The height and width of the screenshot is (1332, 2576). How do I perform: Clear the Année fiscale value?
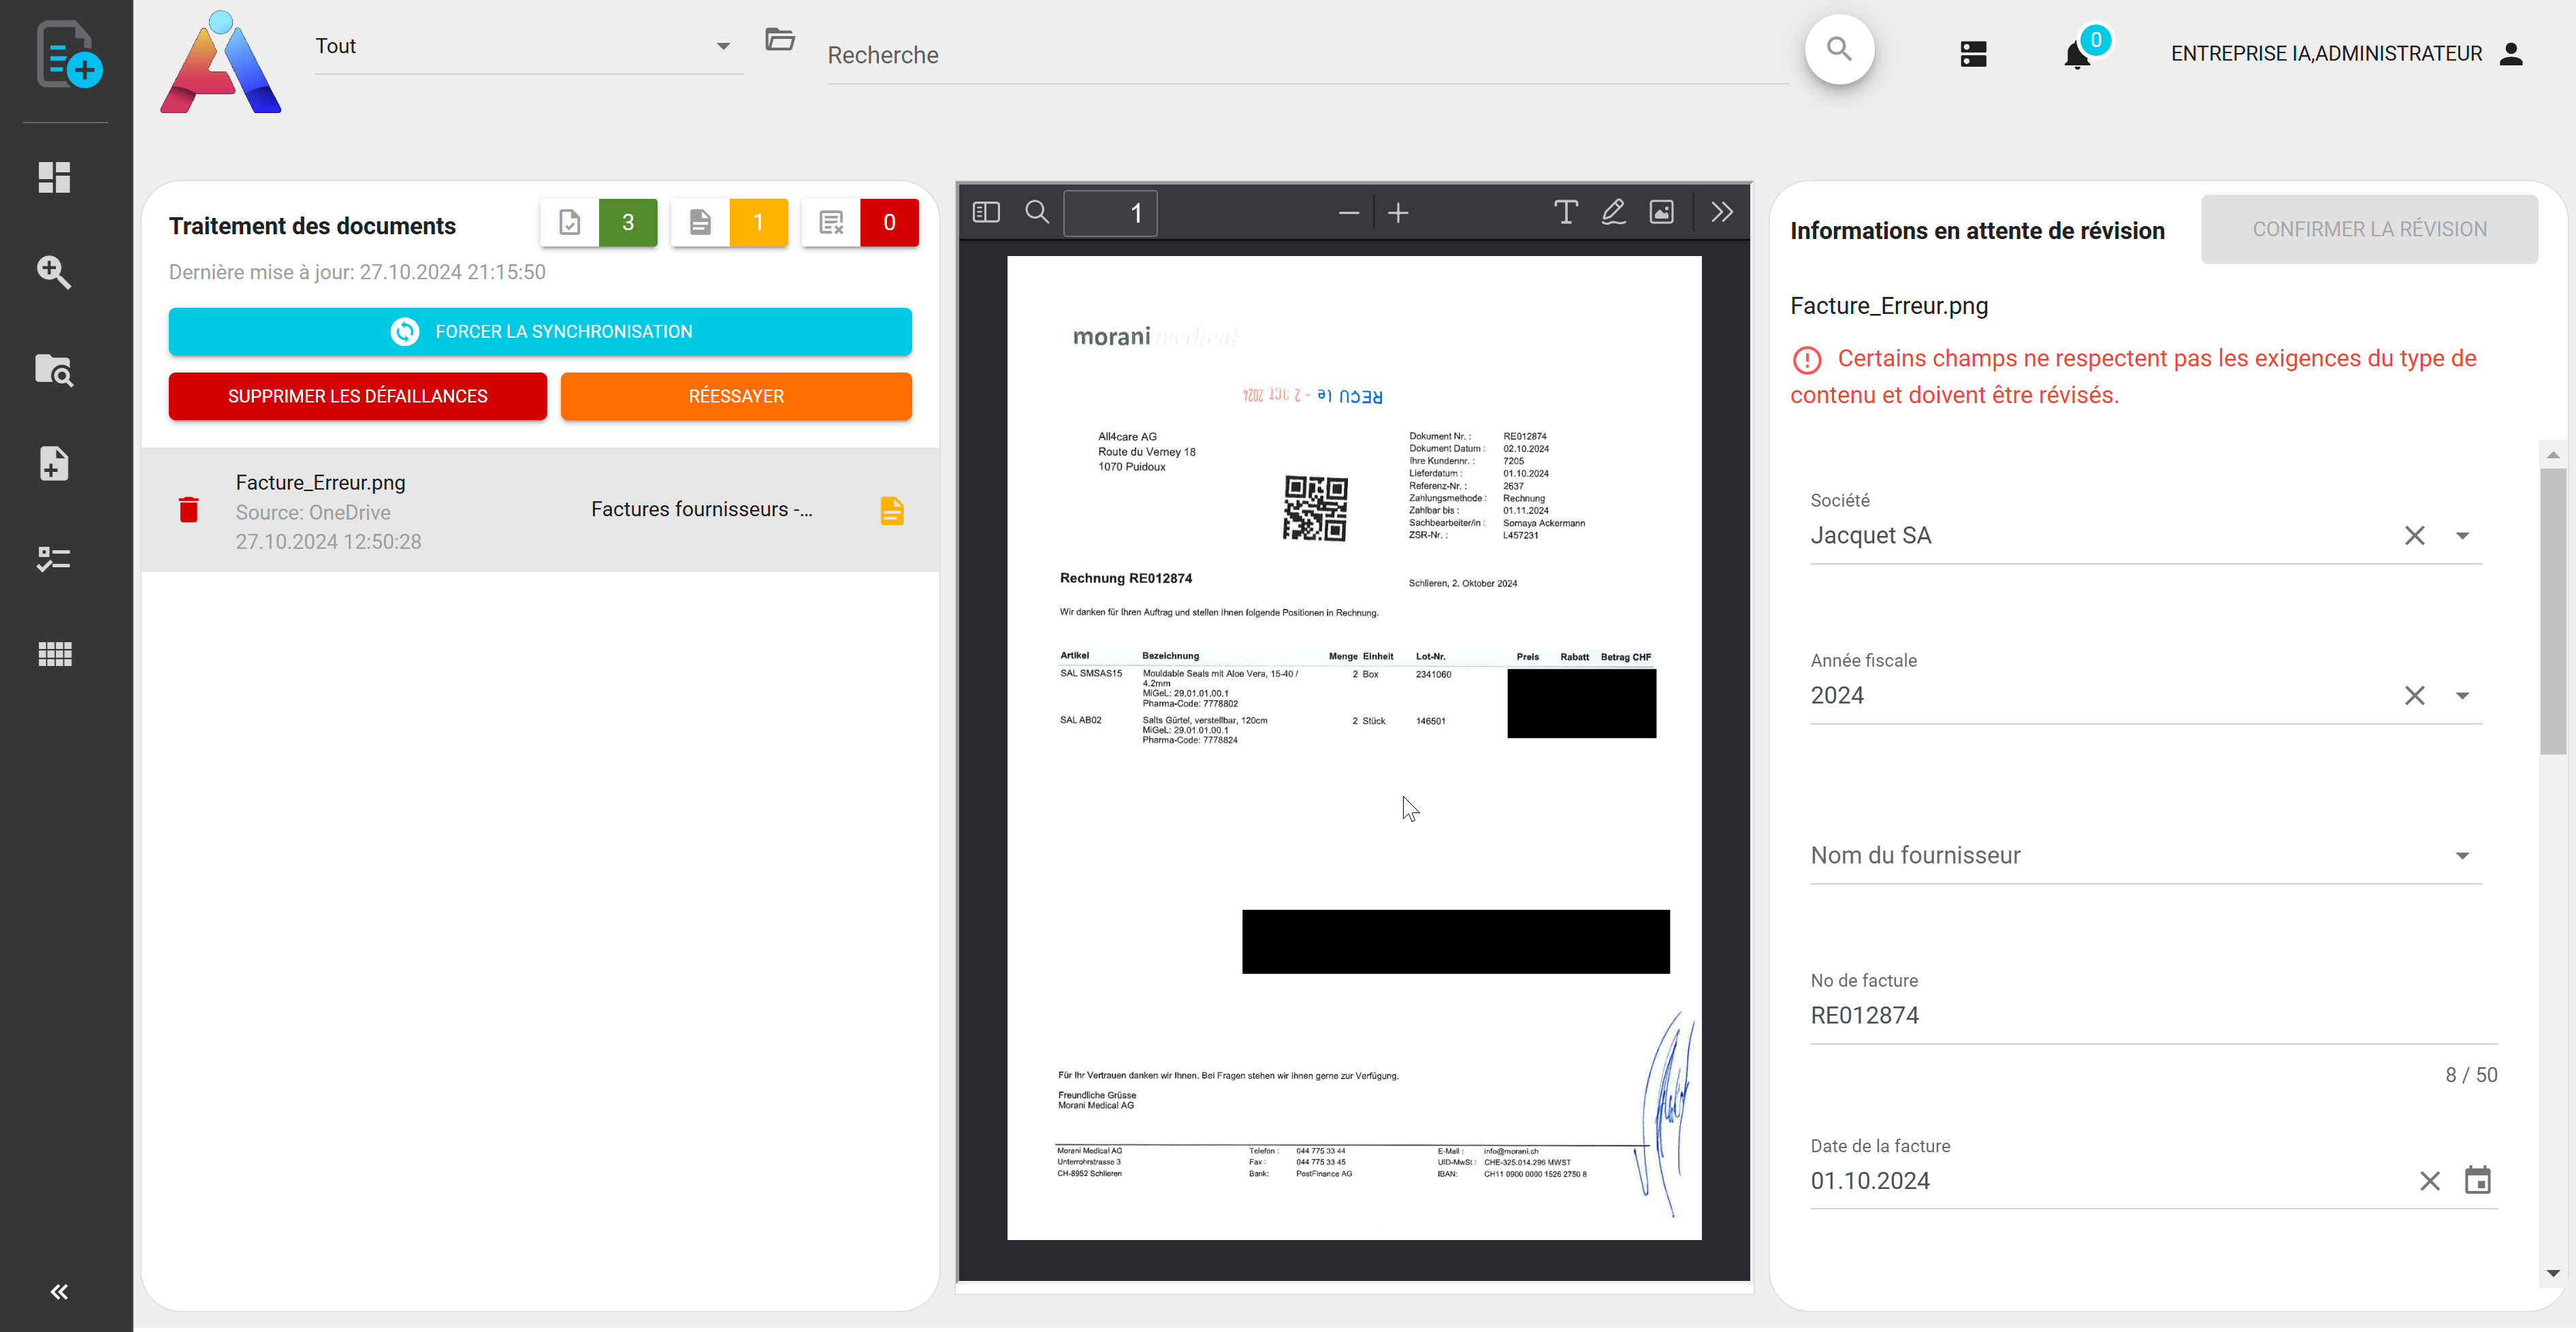(x=2414, y=696)
